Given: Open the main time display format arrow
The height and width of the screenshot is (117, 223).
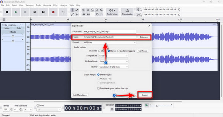Looking at the screenshot, I should 101,108.
